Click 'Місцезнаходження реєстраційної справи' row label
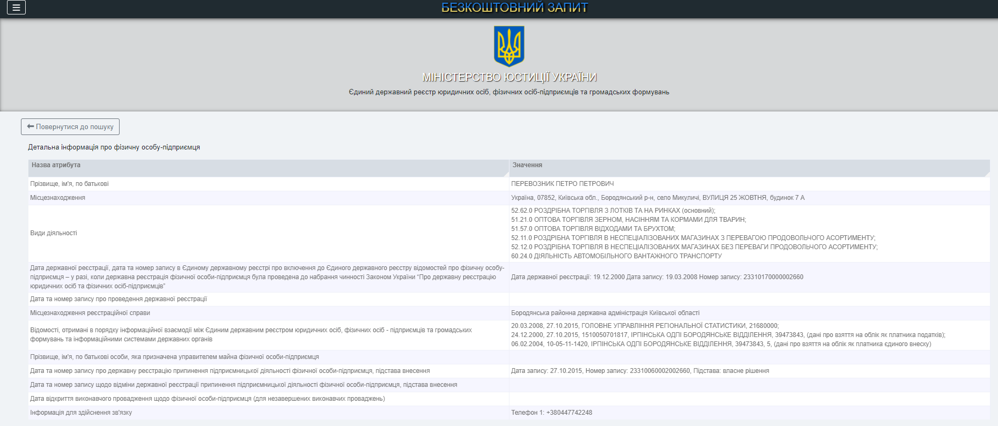 [x=90, y=313]
